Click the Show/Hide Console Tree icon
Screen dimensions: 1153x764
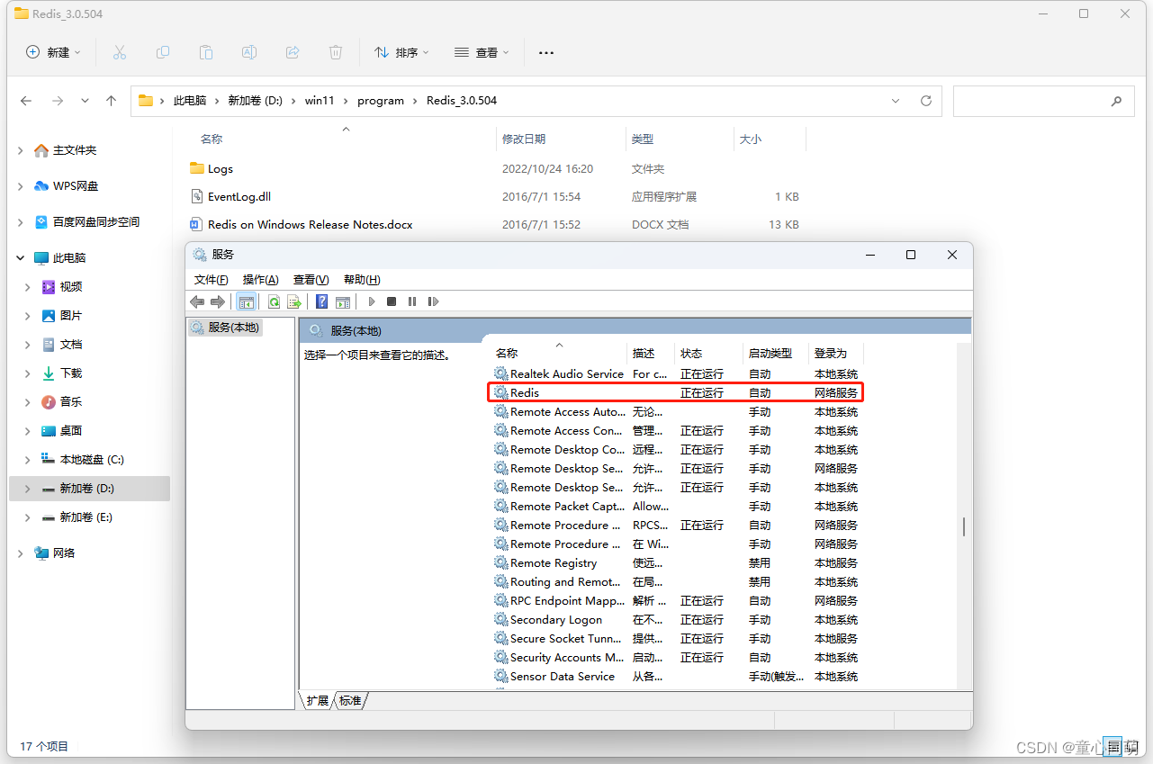[x=246, y=301]
